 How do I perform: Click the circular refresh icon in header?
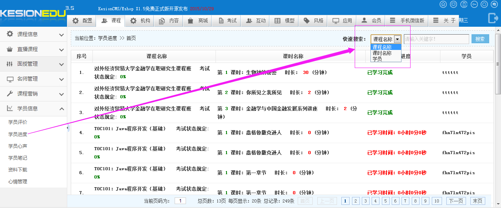(484, 4)
